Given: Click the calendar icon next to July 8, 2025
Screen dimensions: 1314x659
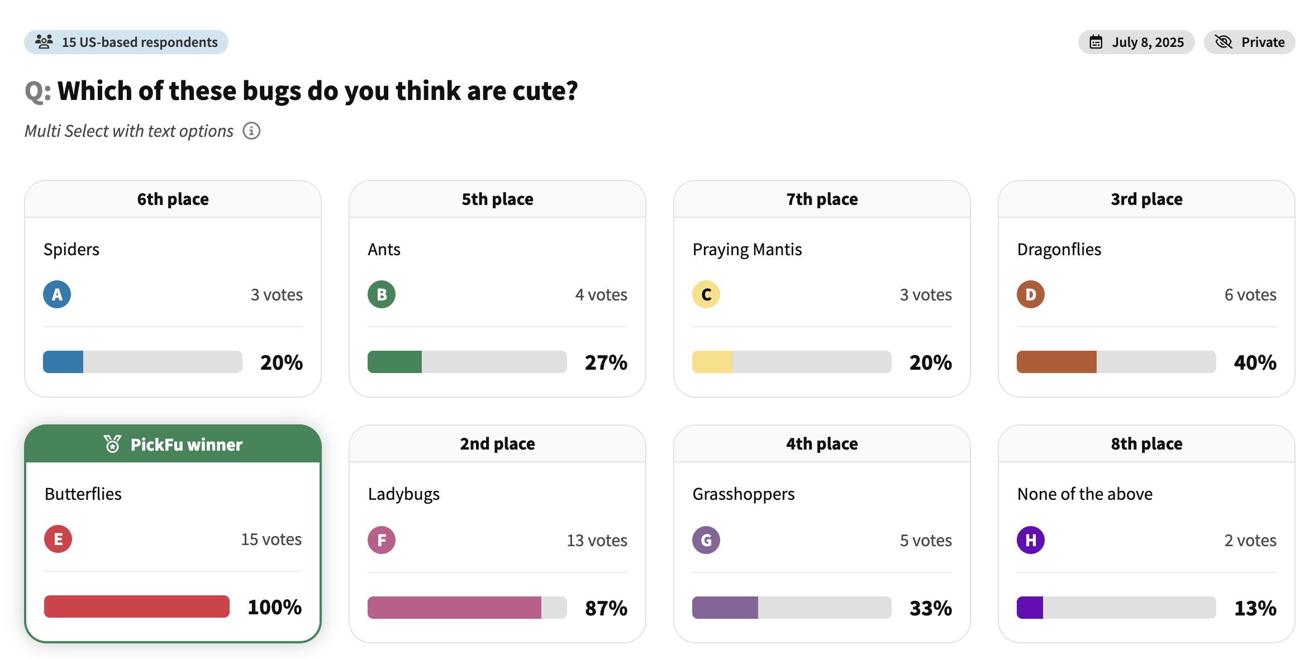Looking at the screenshot, I should pos(1096,42).
